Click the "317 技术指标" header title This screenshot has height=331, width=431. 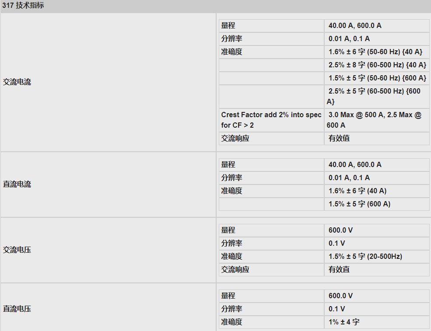point(23,6)
